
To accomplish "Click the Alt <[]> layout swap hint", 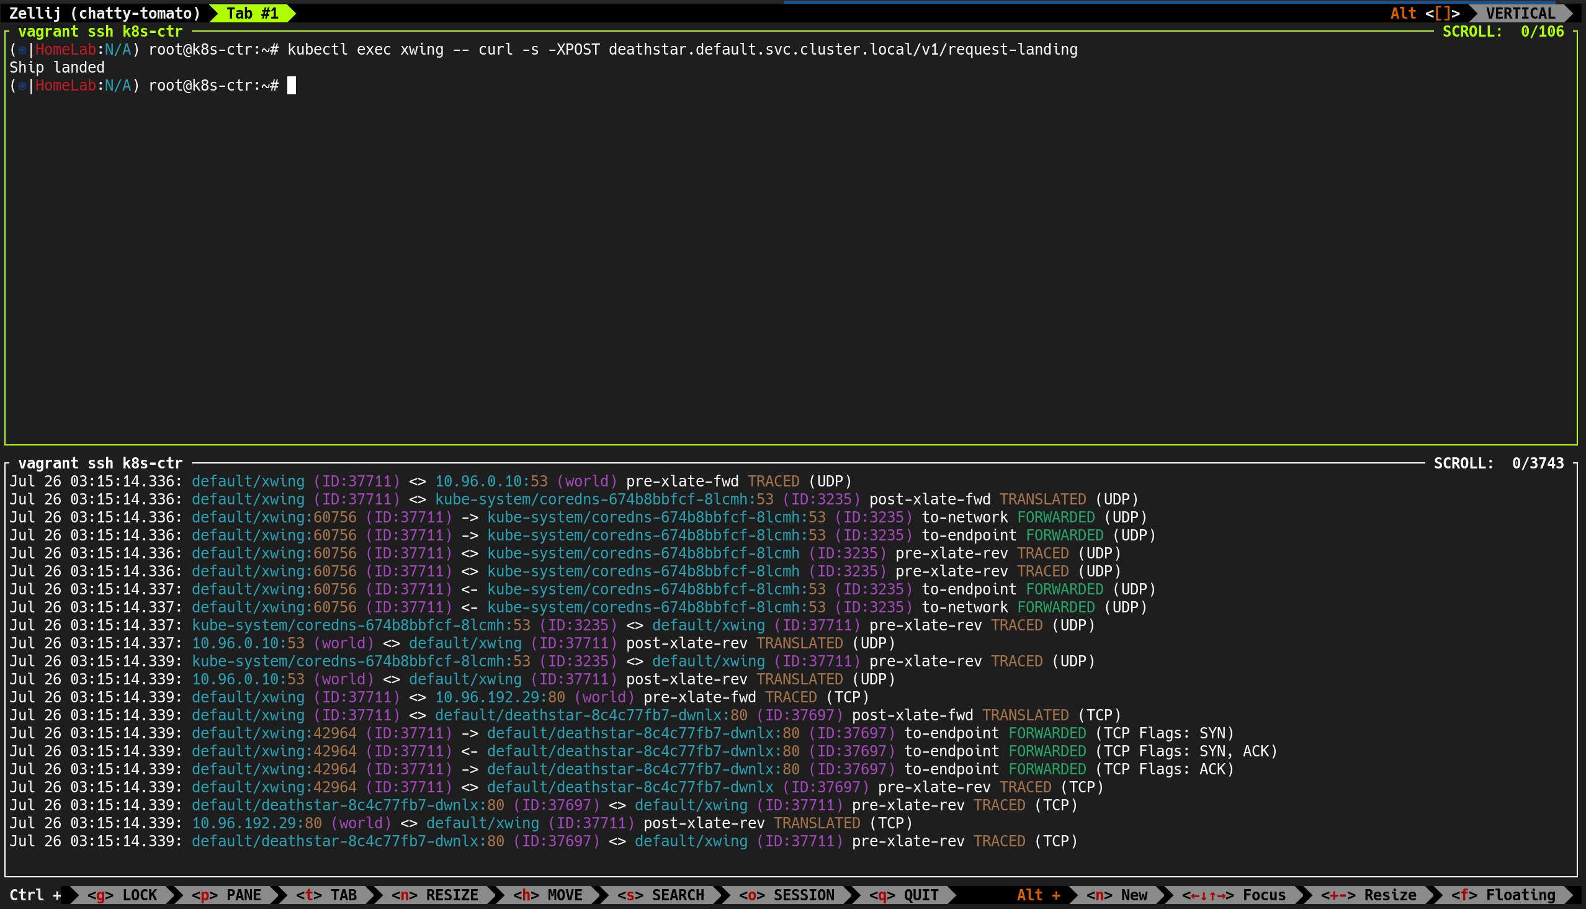I will [x=1425, y=13].
